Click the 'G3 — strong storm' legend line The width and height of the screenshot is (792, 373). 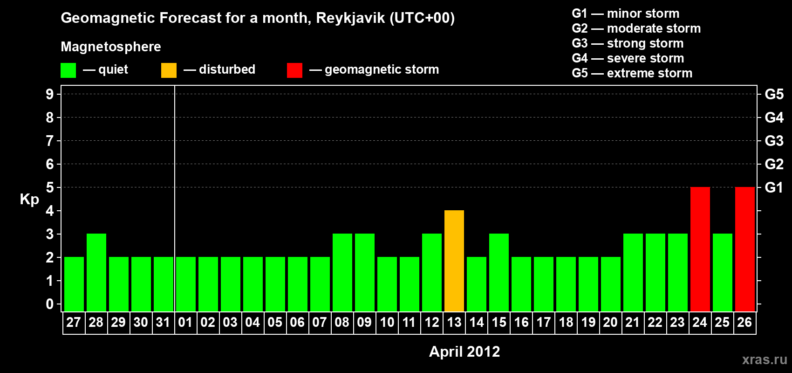point(628,43)
